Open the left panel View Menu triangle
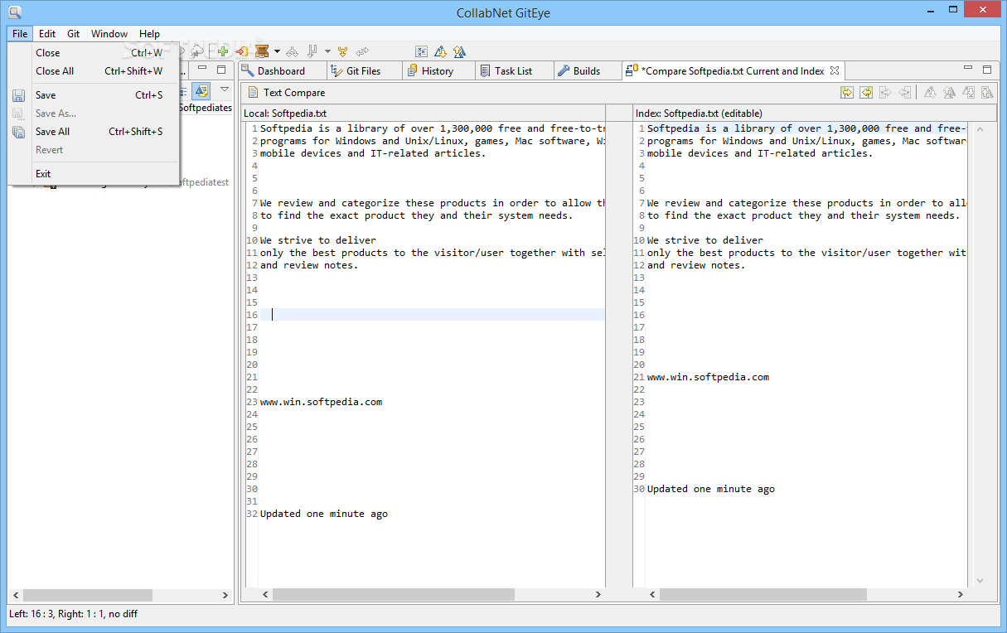1007x633 pixels. click(224, 89)
